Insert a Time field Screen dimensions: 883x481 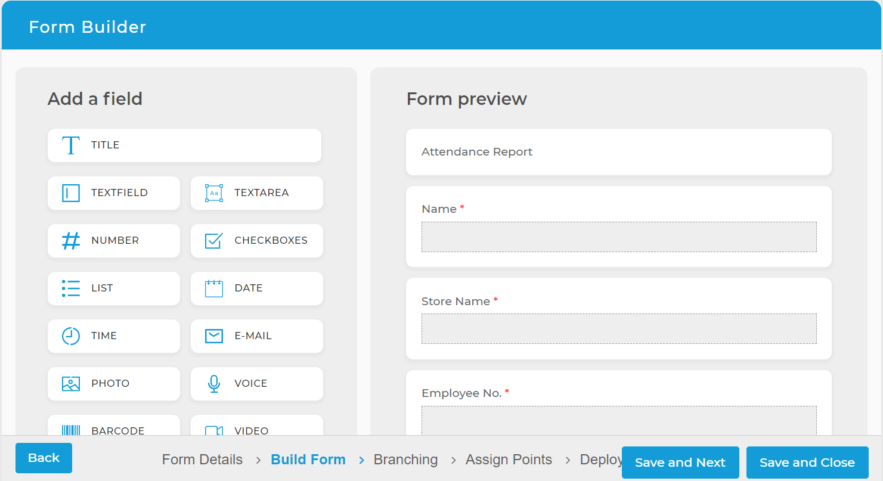tap(113, 336)
